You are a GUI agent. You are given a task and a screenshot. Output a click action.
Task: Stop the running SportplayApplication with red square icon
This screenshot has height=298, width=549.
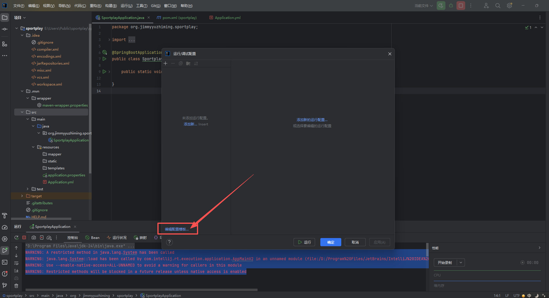(x=24, y=237)
